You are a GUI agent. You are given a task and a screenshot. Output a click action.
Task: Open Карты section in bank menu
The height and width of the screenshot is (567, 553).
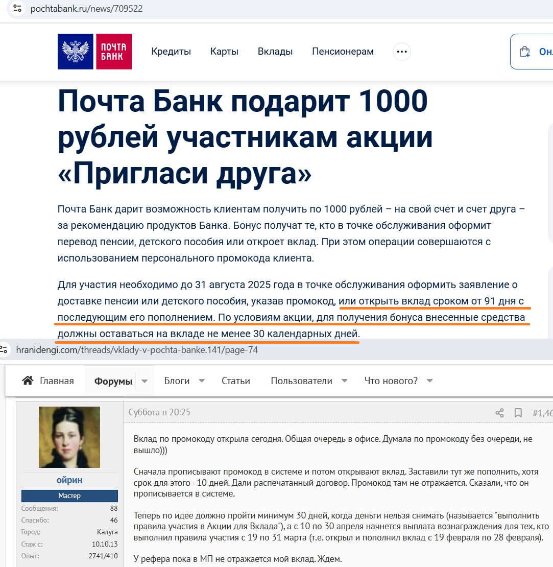[x=224, y=52]
